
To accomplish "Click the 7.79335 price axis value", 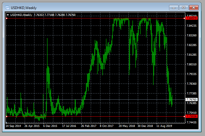I will pyautogui.click(x=191, y=74).
